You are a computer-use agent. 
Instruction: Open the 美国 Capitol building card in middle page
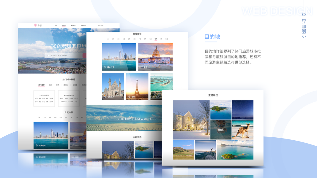(x=155, y=57)
